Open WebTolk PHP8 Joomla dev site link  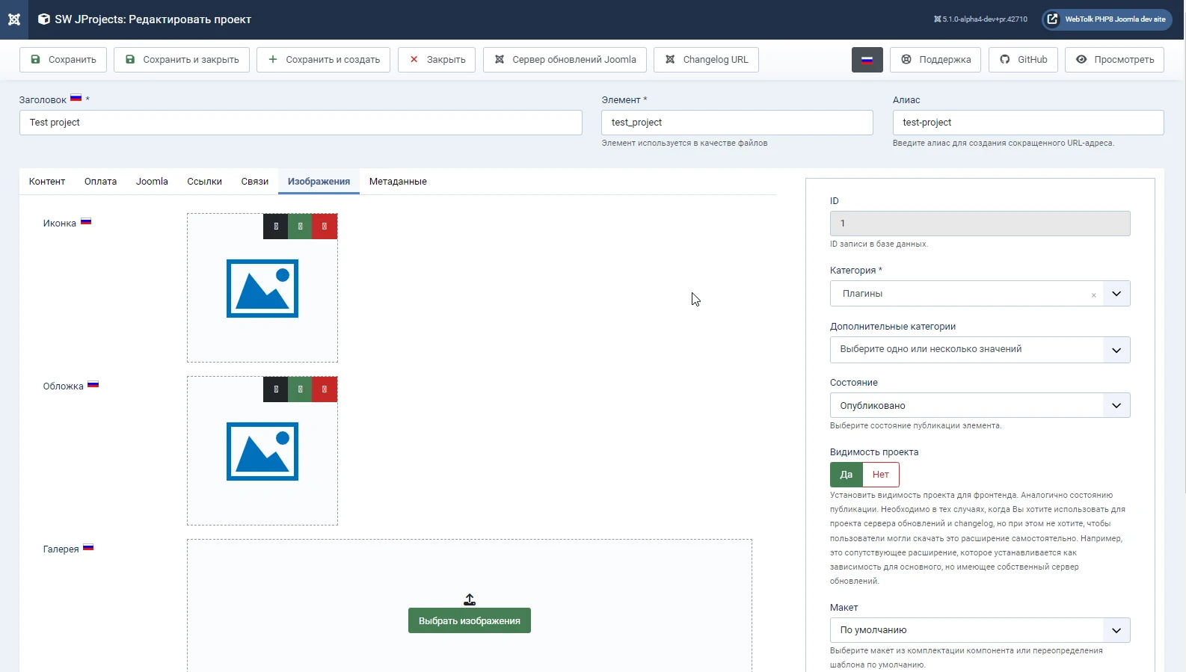(x=1107, y=19)
